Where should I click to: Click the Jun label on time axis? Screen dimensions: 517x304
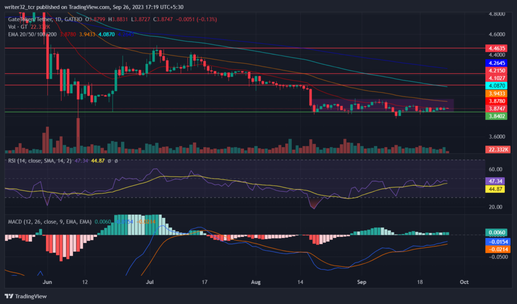(x=47, y=282)
